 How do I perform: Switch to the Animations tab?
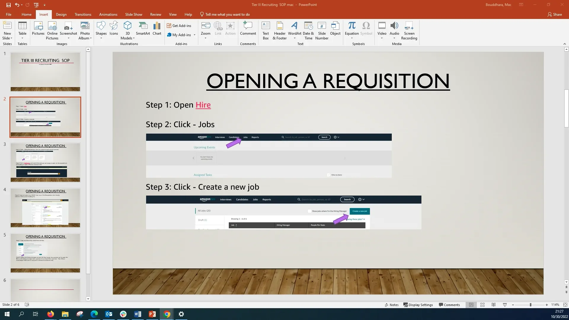(108, 14)
